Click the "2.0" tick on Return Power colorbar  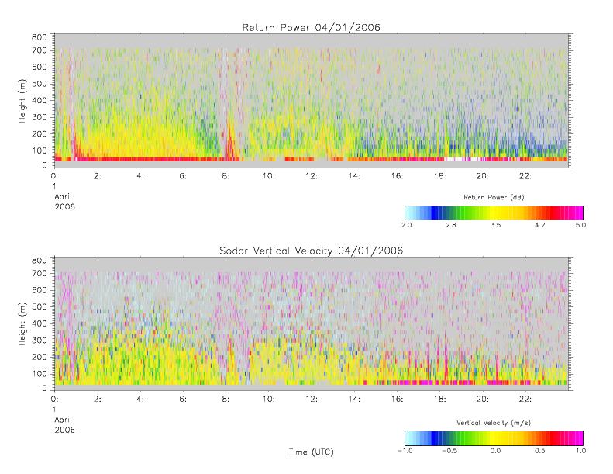406,225
